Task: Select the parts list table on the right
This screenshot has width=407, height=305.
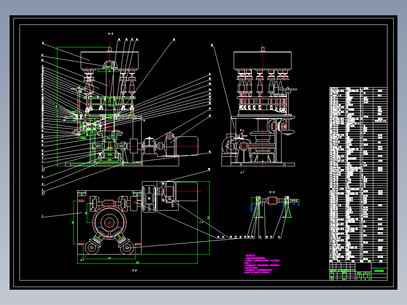Action: pyautogui.click(x=358, y=175)
